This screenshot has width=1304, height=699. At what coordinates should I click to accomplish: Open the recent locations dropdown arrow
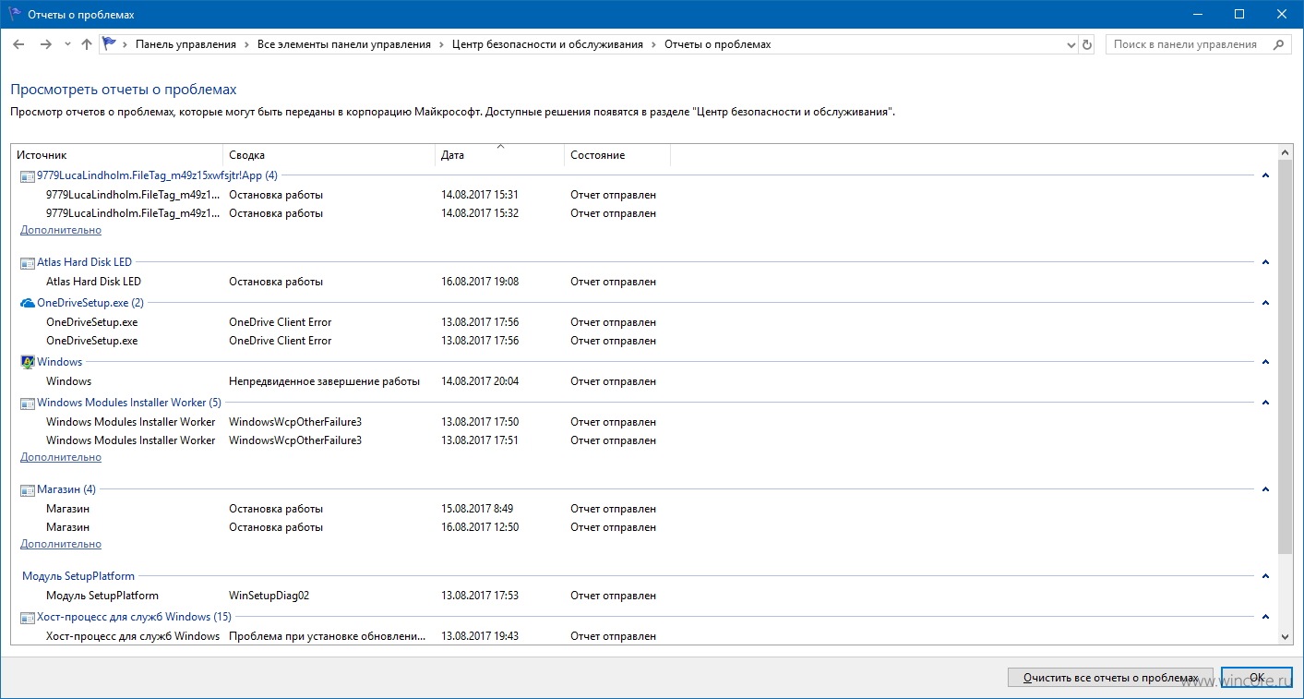click(x=67, y=44)
